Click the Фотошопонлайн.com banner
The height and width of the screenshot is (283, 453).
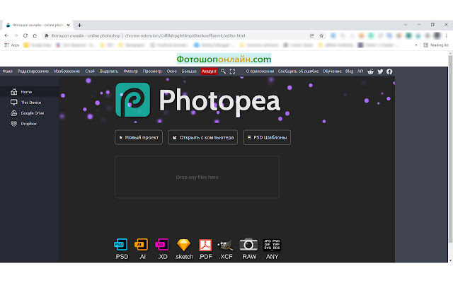pyautogui.click(x=224, y=59)
